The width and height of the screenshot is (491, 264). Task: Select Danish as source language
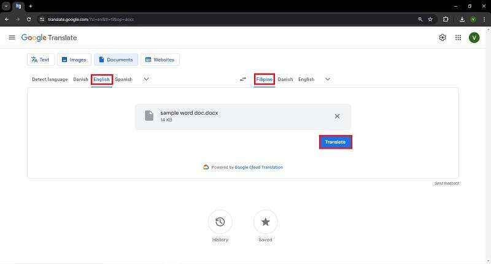[x=80, y=79]
